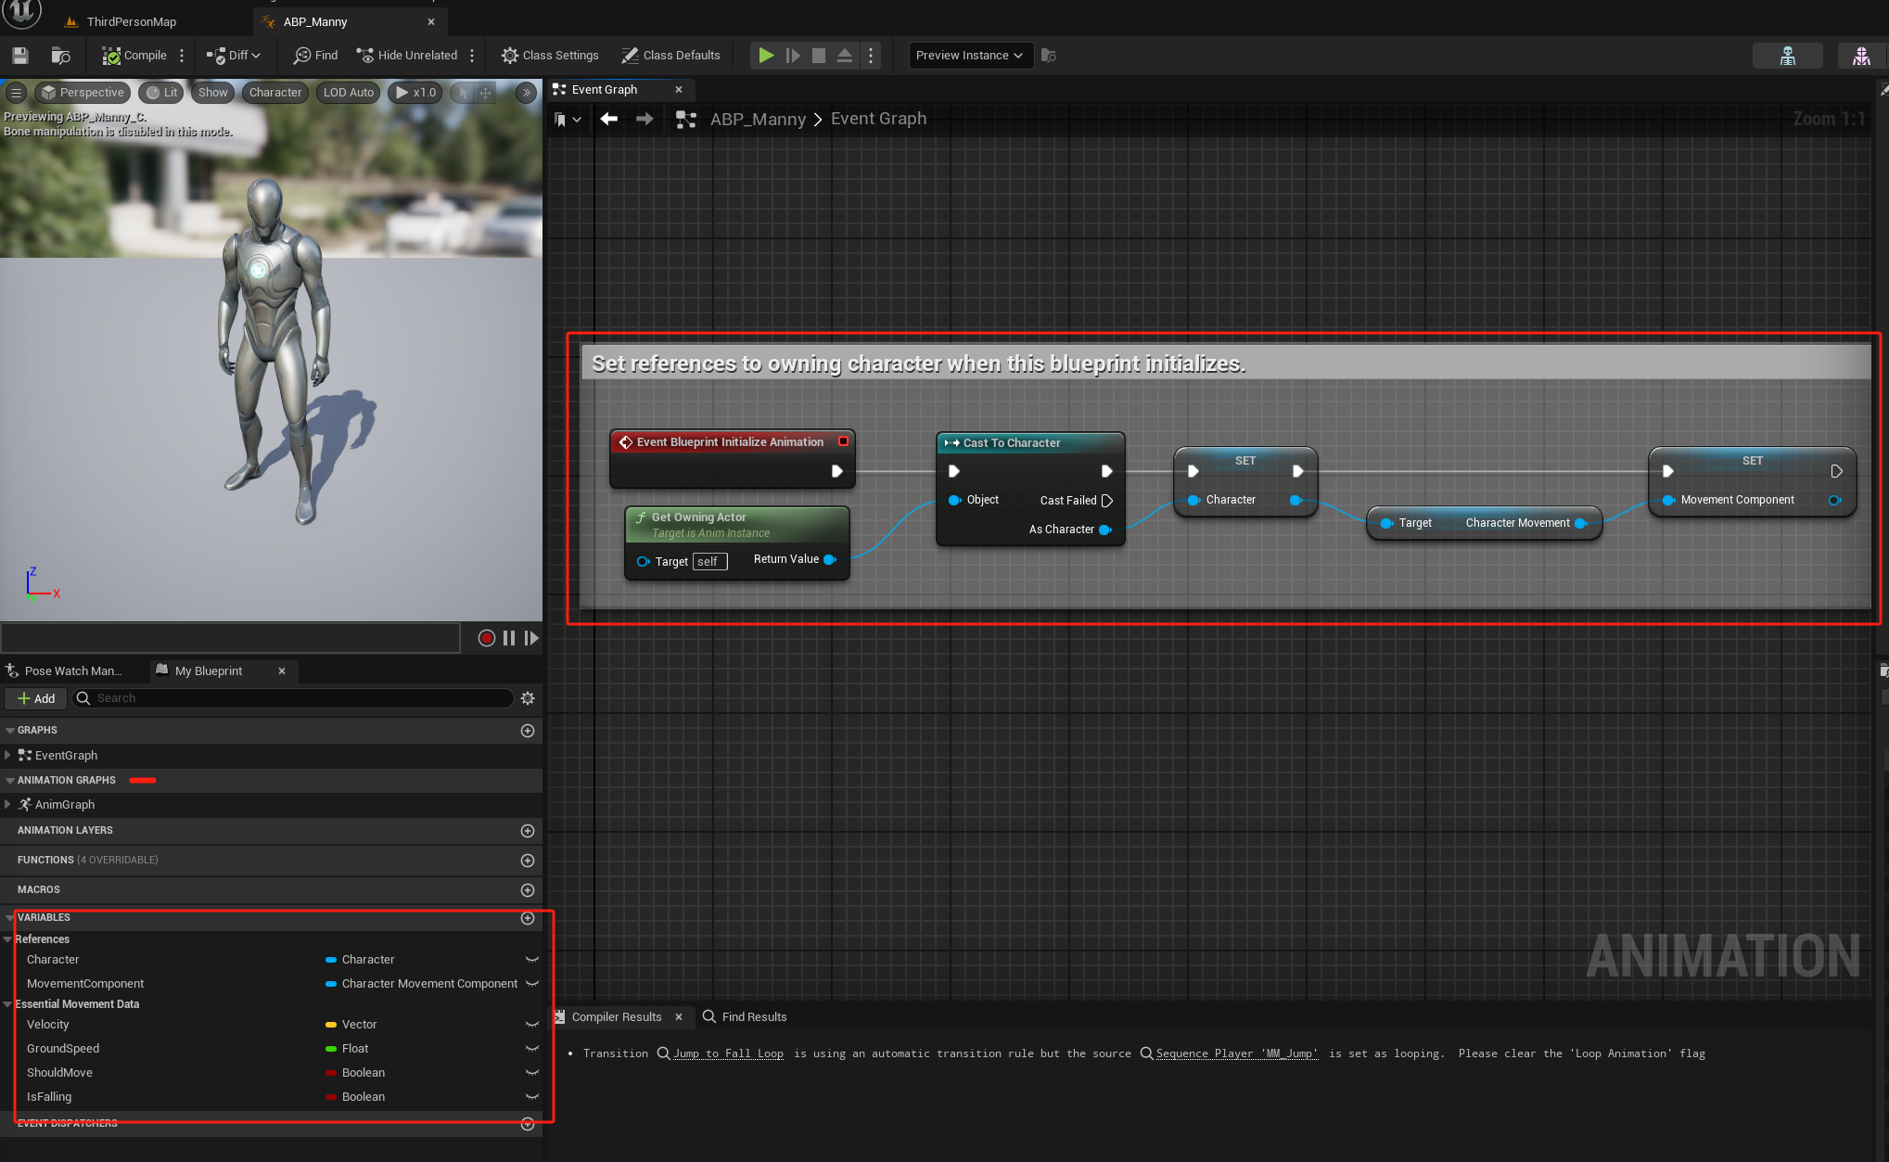Viewport: 1889px width, 1162px height.
Task: Toggle visibility eye for IsFalling variable
Action: (x=532, y=1097)
